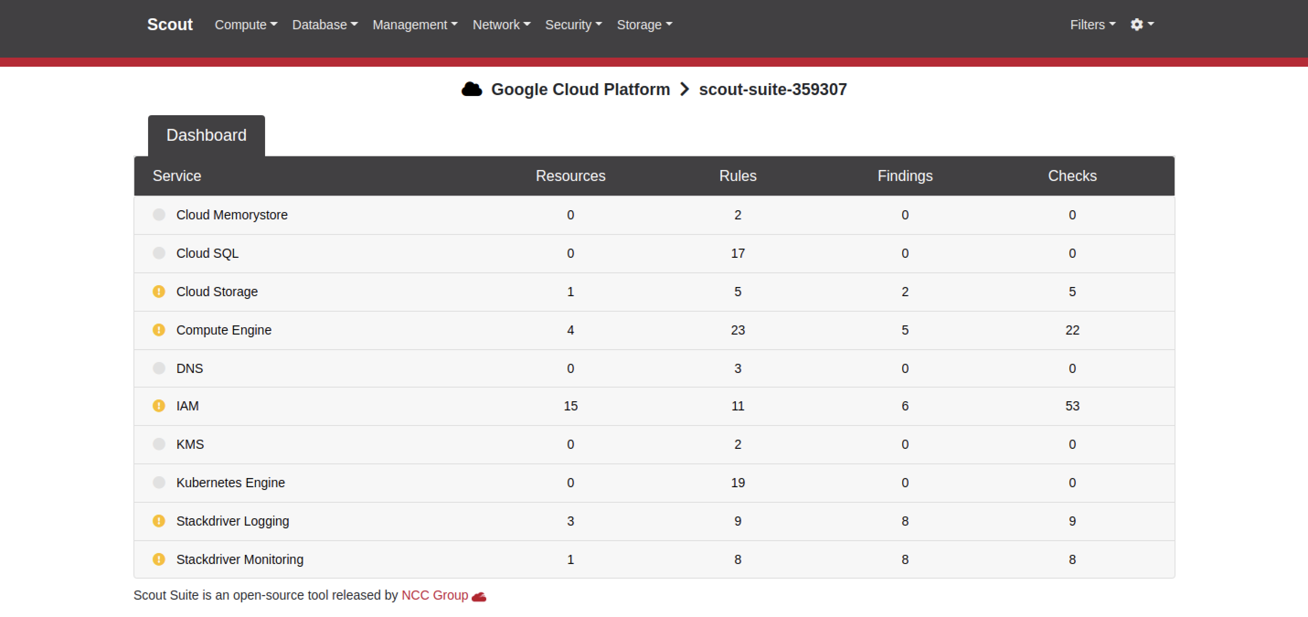Viewport: 1308px width, 617px height.
Task: Expand the Storage menu
Action: point(644,24)
